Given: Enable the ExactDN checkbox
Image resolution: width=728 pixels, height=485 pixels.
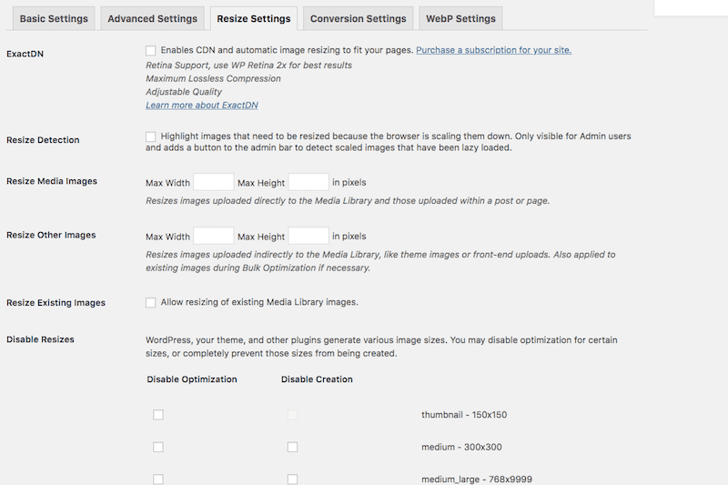Looking at the screenshot, I should click(x=150, y=50).
